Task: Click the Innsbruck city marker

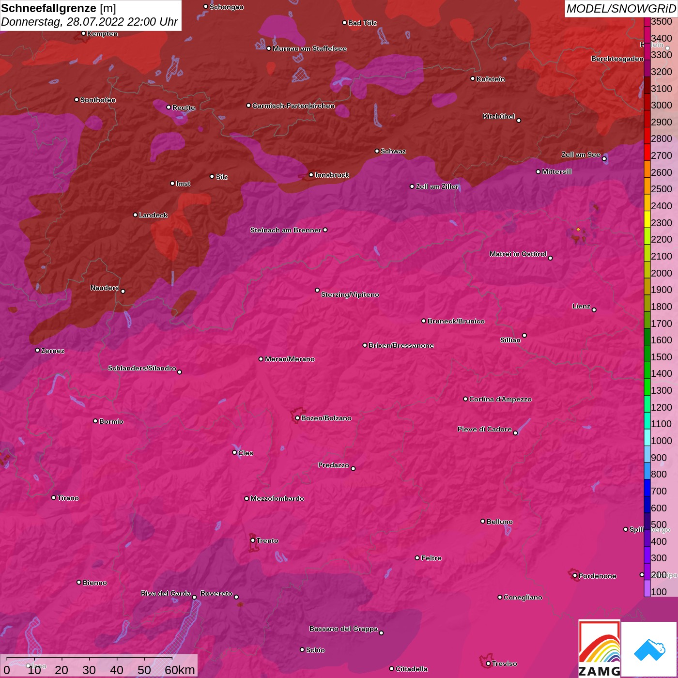Action: [x=311, y=175]
